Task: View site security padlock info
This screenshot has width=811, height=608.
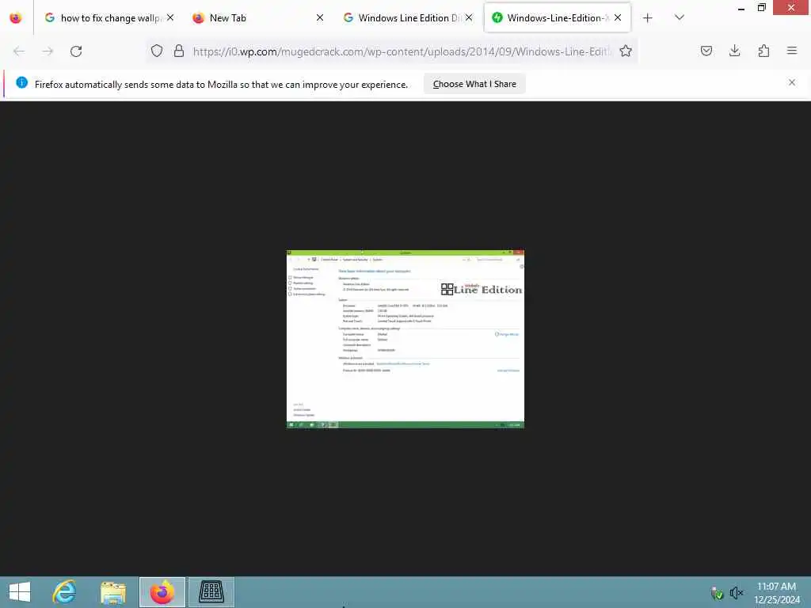Action: [179, 51]
